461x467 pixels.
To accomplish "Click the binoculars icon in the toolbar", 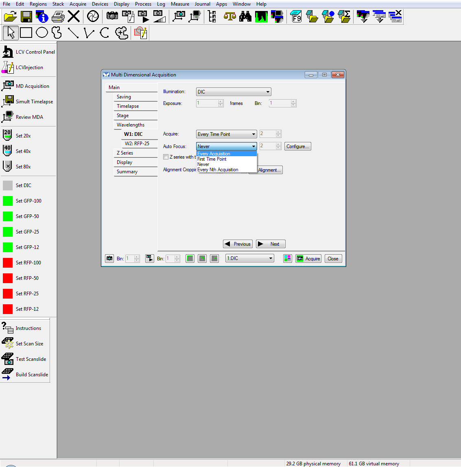I will pos(245,17).
